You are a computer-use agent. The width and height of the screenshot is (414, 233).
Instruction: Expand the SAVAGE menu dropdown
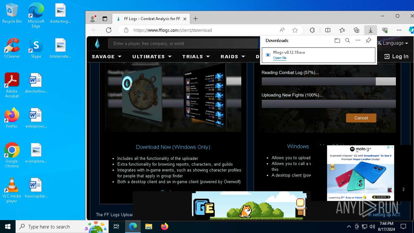click(x=107, y=56)
